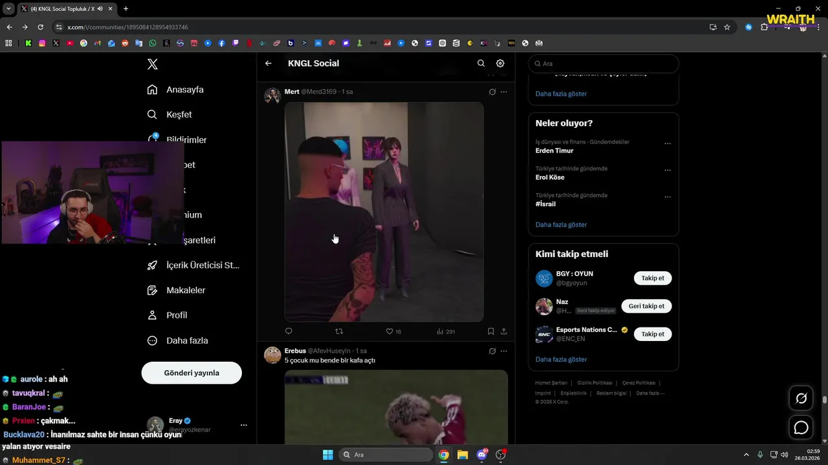Open File Explorer from the taskbar
Screen dimensions: 828x465
pos(463,455)
